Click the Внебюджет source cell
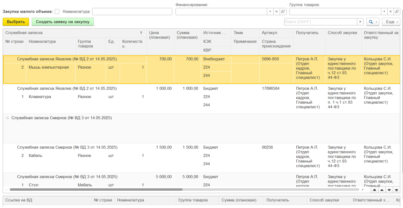 coord(216,59)
